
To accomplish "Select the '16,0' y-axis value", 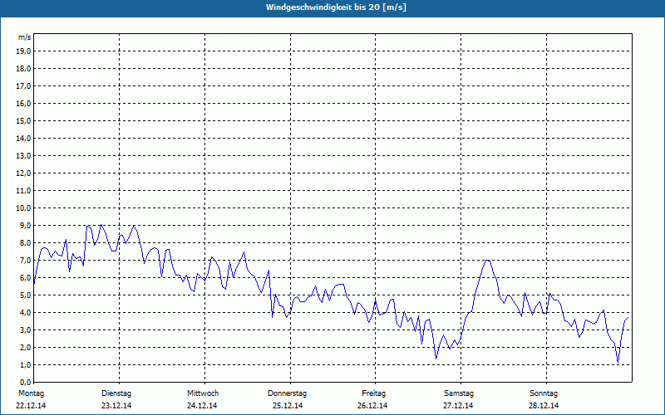I will coord(23,103).
